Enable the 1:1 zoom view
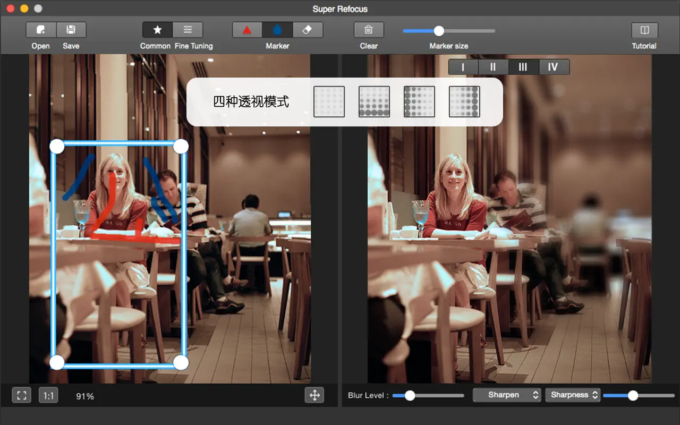This screenshot has height=425, width=680. [48, 395]
